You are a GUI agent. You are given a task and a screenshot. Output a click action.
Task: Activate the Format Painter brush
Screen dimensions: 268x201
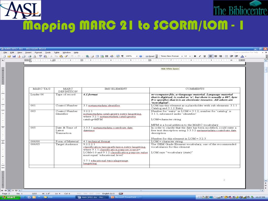[66, 56]
